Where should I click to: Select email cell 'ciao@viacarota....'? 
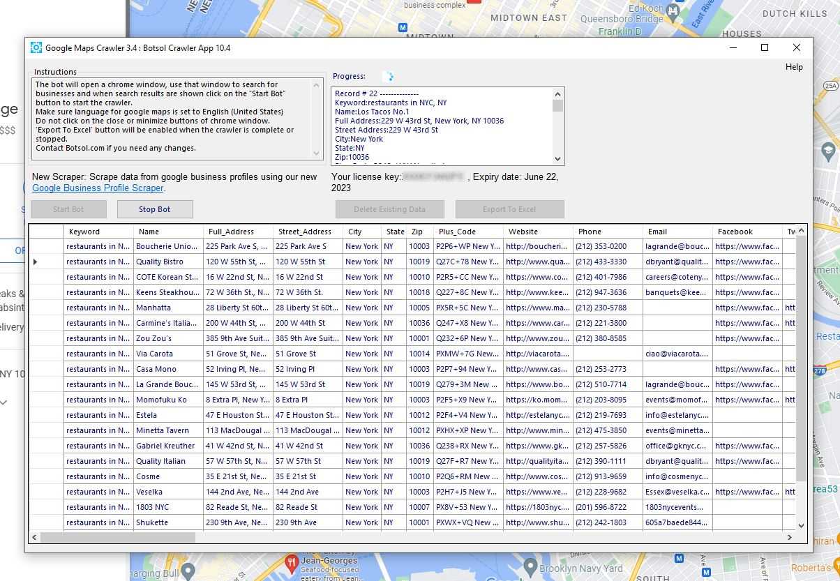coord(677,354)
